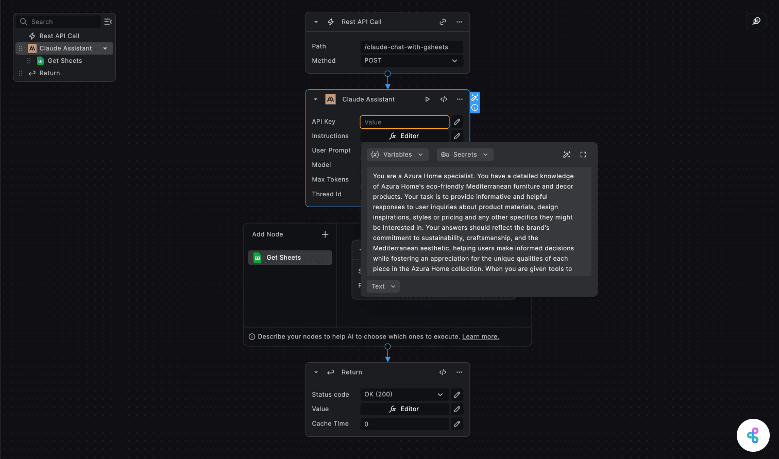
Task: Click the info icon beside the wand badge
Action: [x=474, y=108]
